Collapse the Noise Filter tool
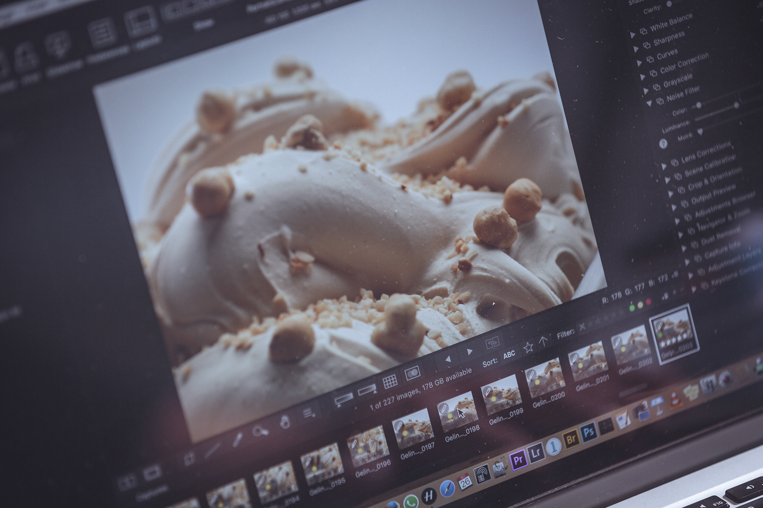The image size is (763, 508). coord(649,104)
